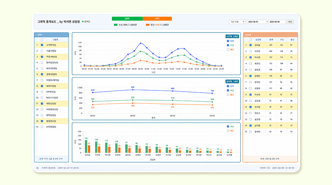Viewport: 332px width, 185px height.
Task: Uncheck 수신 in the 시간별 그래프 legend
Action: click(x=228, y=45)
